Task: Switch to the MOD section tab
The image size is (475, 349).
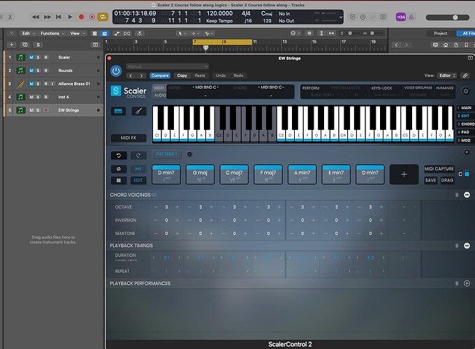Action: [465, 140]
